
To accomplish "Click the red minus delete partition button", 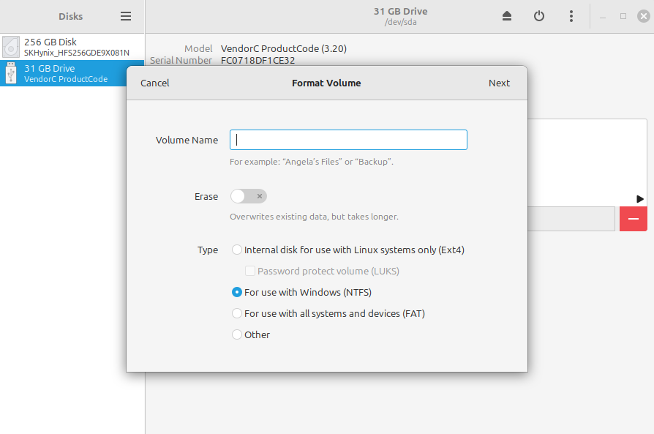I will tap(633, 219).
